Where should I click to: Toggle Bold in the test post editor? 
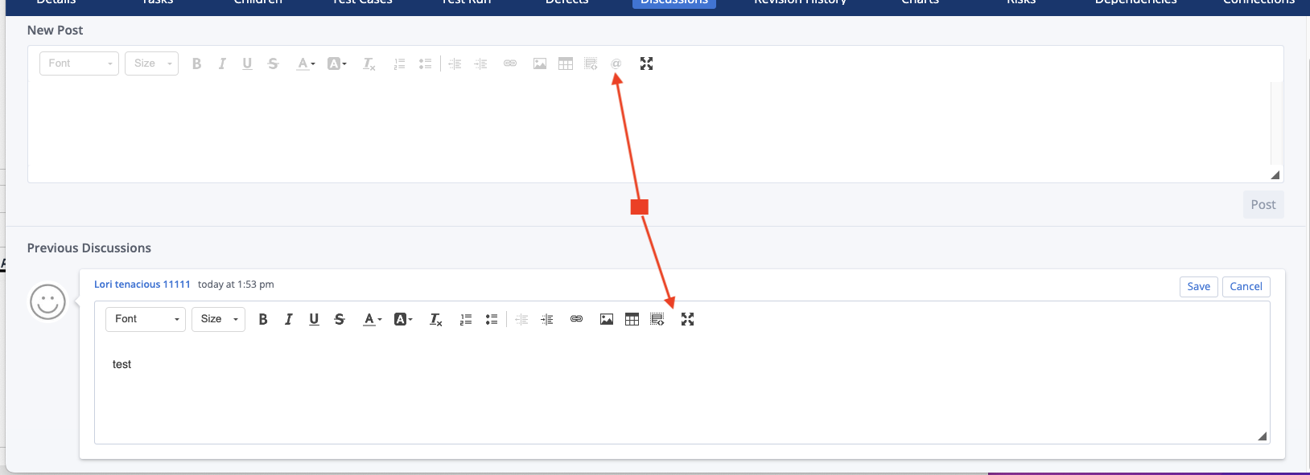[x=263, y=319]
